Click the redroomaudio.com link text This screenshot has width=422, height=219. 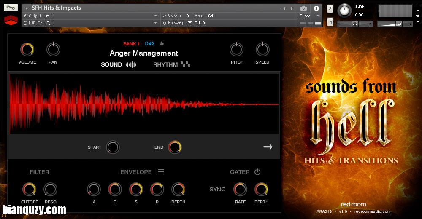[x=372, y=211]
